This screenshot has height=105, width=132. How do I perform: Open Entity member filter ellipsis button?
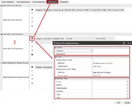(x=128, y=82)
